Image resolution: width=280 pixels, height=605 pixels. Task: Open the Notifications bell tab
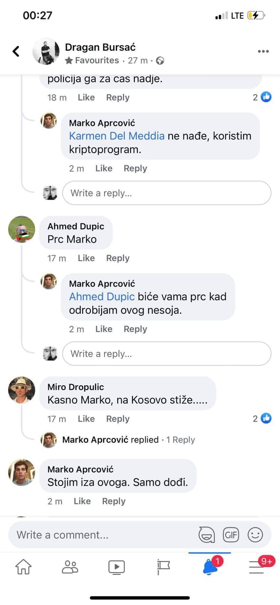(x=210, y=566)
